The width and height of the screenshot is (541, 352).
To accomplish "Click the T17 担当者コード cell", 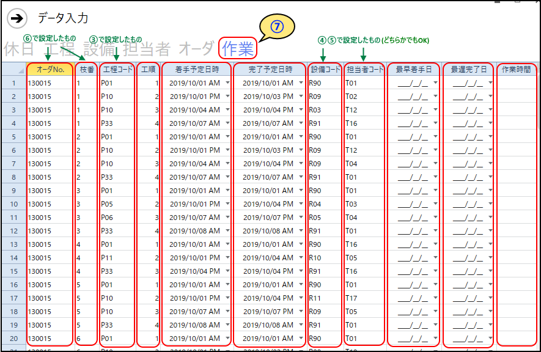I will (x=364, y=298).
